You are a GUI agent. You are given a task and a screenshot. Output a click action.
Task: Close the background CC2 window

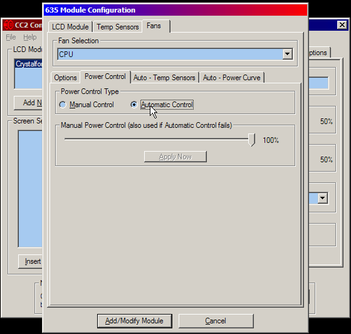tap(342, 25)
